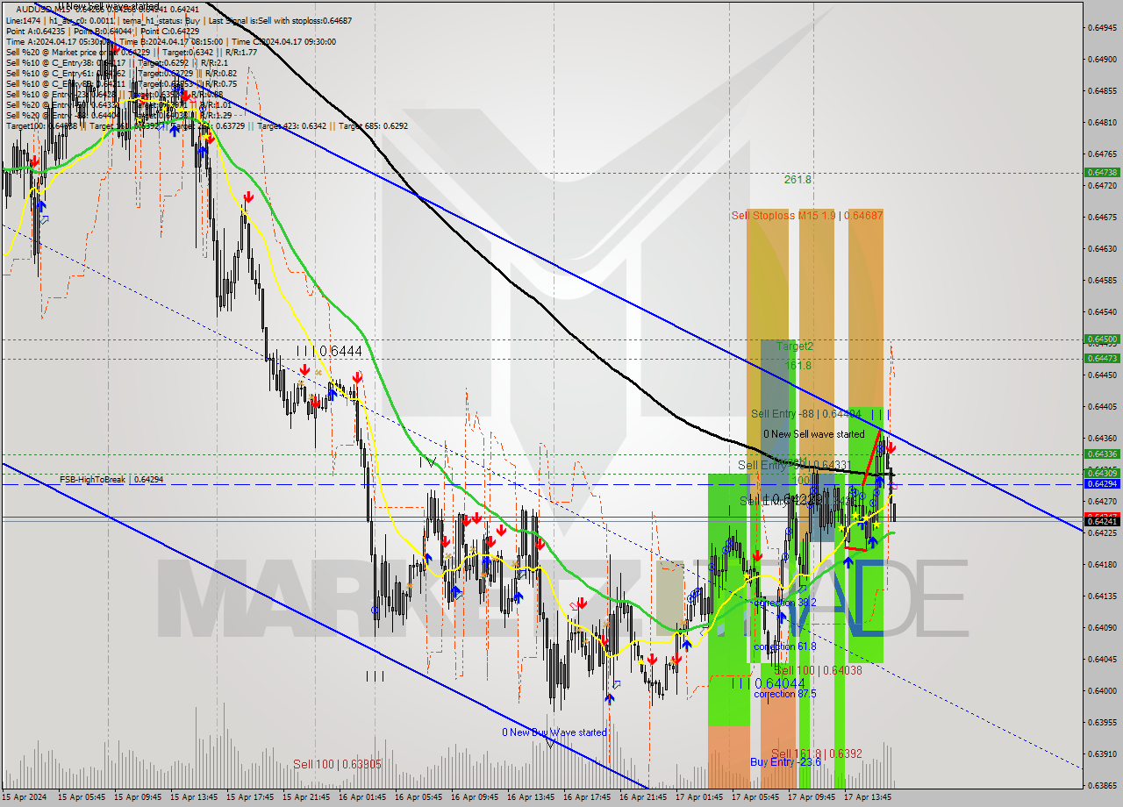Click the 'correction 61.8' label
Image resolution: width=1123 pixels, height=807 pixels.
[785, 646]
